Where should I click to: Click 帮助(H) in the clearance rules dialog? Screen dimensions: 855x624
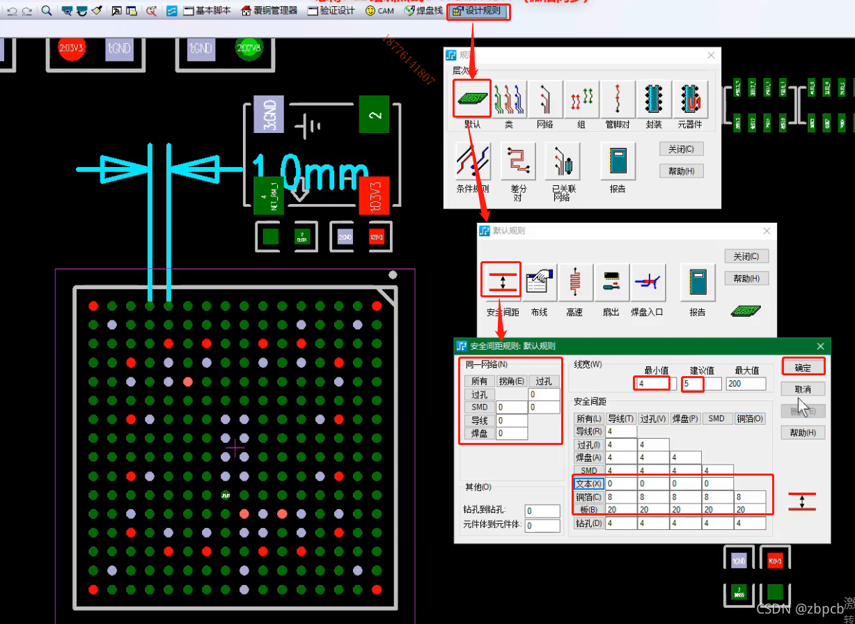coord(803,433)
